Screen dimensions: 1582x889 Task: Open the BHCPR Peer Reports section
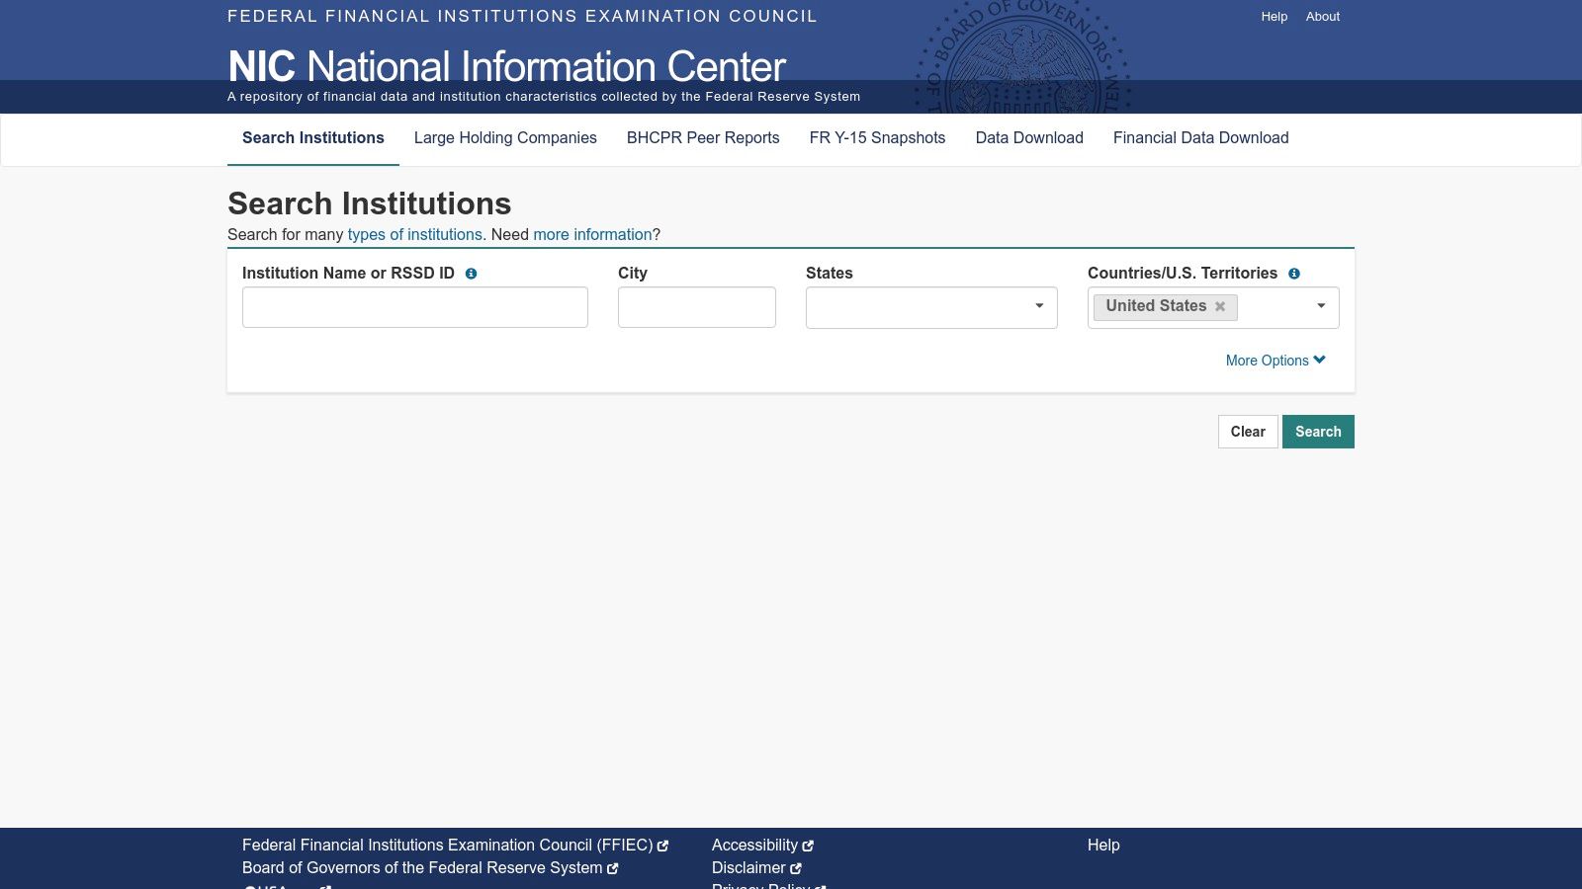(703, 138)
